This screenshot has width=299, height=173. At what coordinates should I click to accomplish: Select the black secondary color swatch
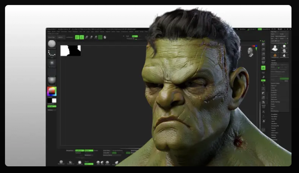[50, 101]
